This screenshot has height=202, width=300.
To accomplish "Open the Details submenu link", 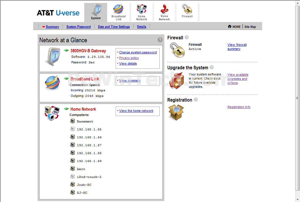I will [x=141, y=27].
